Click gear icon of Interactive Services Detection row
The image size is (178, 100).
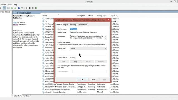43,92
